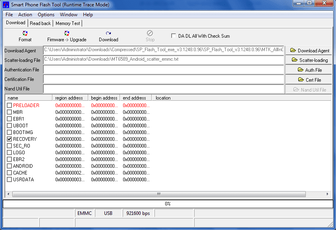The width and height of the screenshot is (336, 230).
Task: Check the BOOTIMG partition checkbox
Action: click(x=9, y=132)
